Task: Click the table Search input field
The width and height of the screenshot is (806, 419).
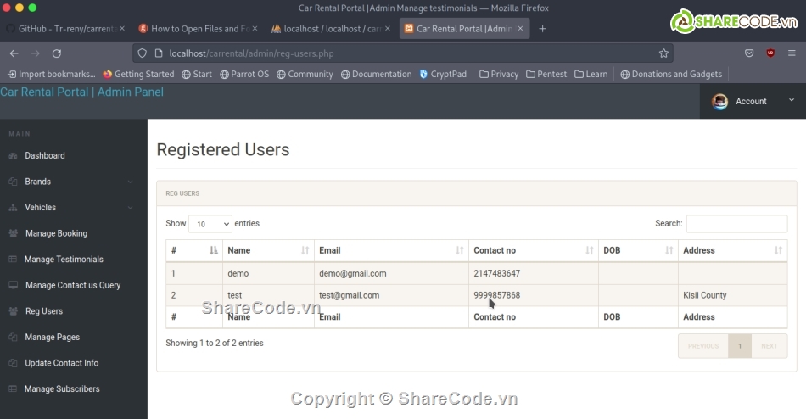Action: (x=736, y=224)
